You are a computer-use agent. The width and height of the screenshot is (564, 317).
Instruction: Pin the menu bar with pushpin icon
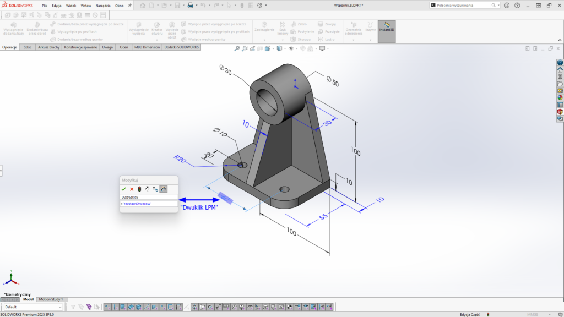point(130,5)
